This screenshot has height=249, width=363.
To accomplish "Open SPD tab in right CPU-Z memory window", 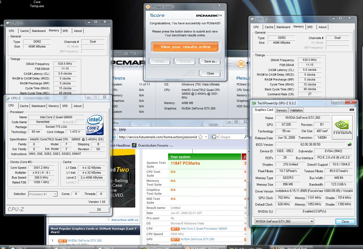I will click(x=310, y=27).
